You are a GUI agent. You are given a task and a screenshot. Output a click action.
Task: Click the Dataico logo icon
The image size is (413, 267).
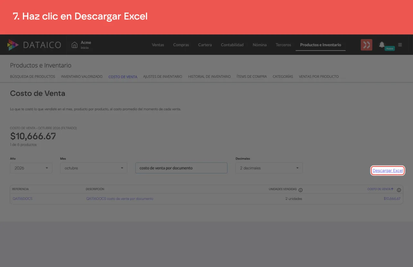point(13,45)
